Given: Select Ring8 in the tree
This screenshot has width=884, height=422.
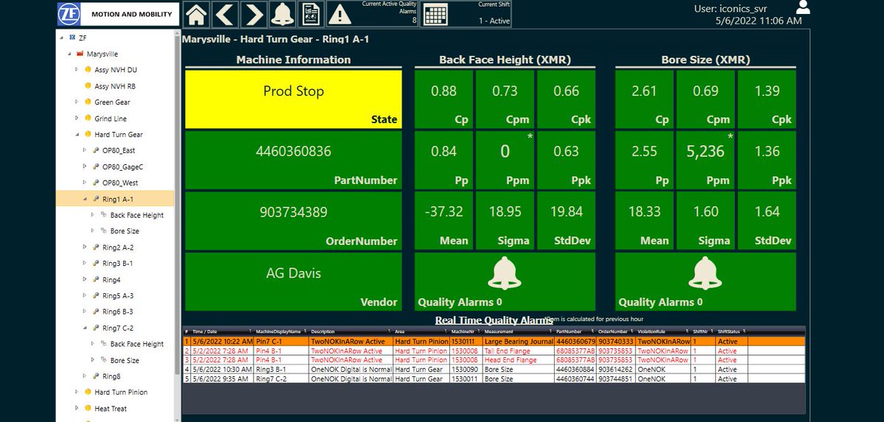Looking at the screenshot, I should pos(111,376).
